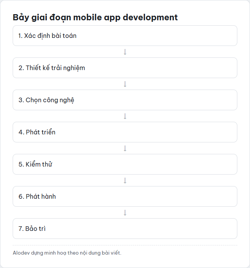Click the 'Thiết kế trải nghiệm' label text

[x=55, y=68]
